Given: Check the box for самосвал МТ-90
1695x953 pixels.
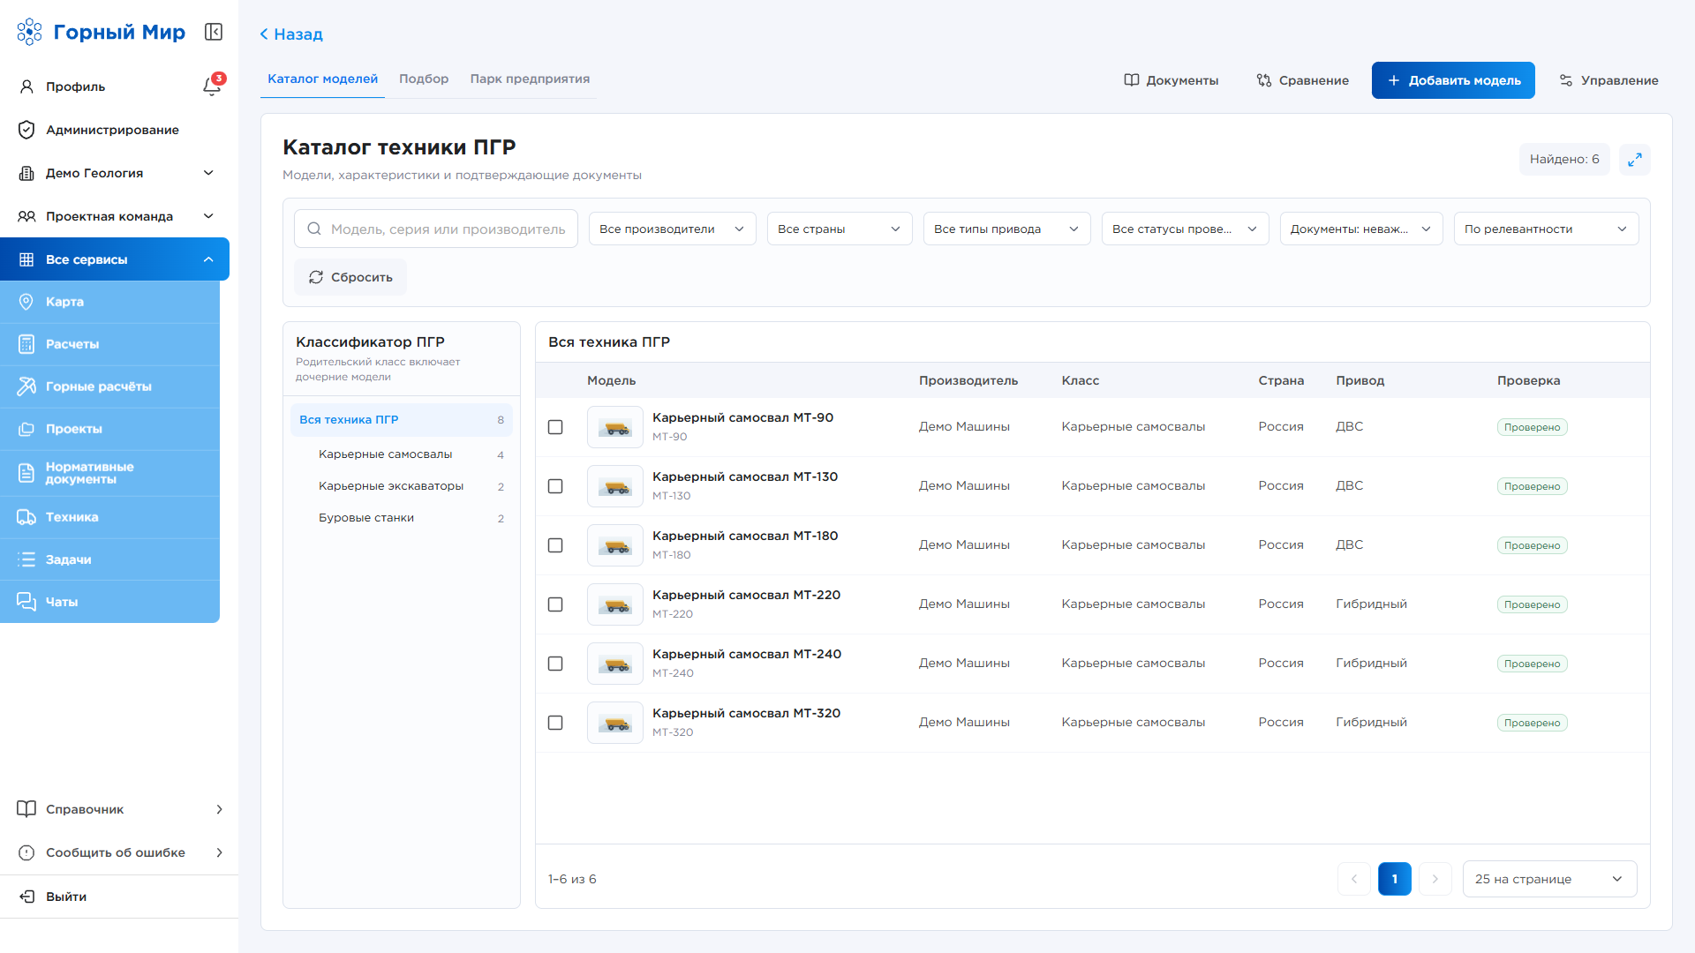Looking at the screenshot, I should point(555,427).
